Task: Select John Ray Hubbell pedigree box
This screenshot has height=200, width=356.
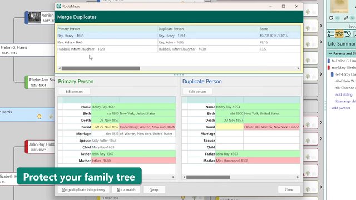Action: [39, 147]
